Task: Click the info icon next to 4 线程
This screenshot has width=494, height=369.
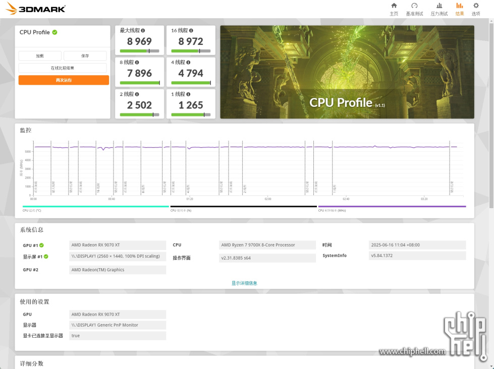Action: click(188, 63)
